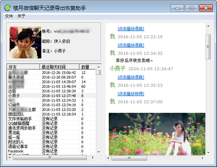Image resolution: width=217 pixels, height=167 pixels.
Task: Click the 小燕子 sender name in the chat
Action: [117, 69]
